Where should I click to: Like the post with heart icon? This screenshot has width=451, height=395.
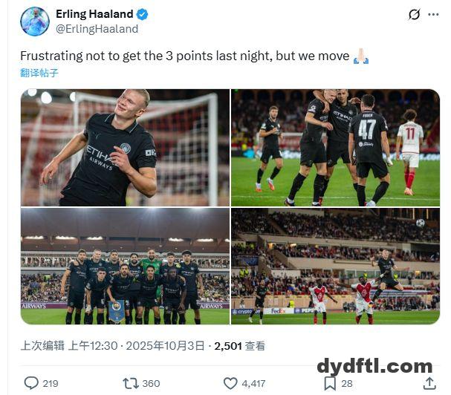(x=230, y=383)
